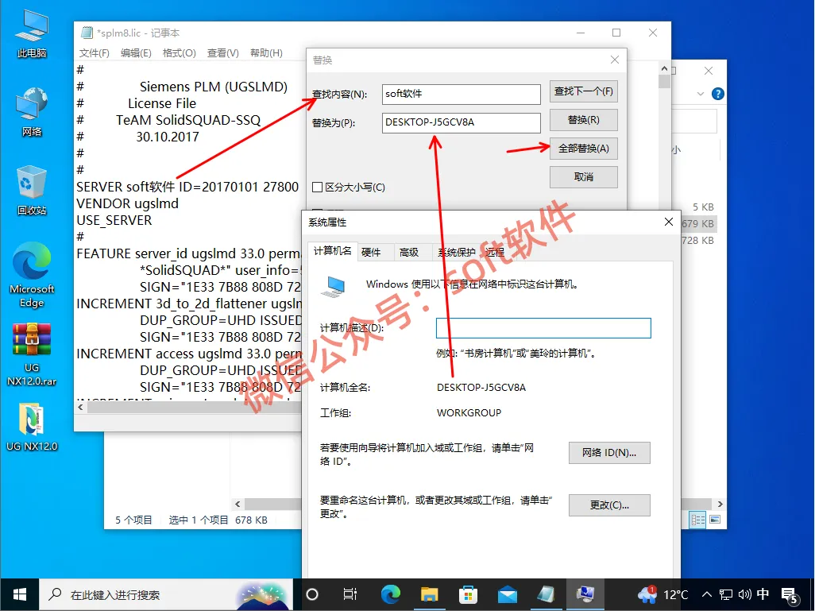This screenshot has width=815, height=611.
Task: Switch to System Properties taskbar icon
Action: click(585, 594)
